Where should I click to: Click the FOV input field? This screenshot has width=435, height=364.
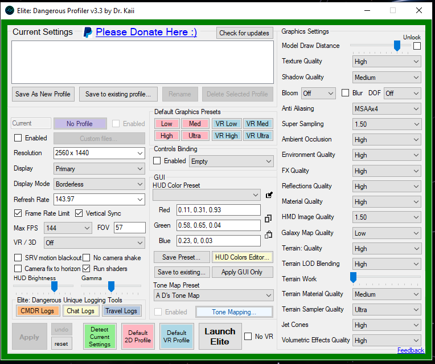point(130,228)
